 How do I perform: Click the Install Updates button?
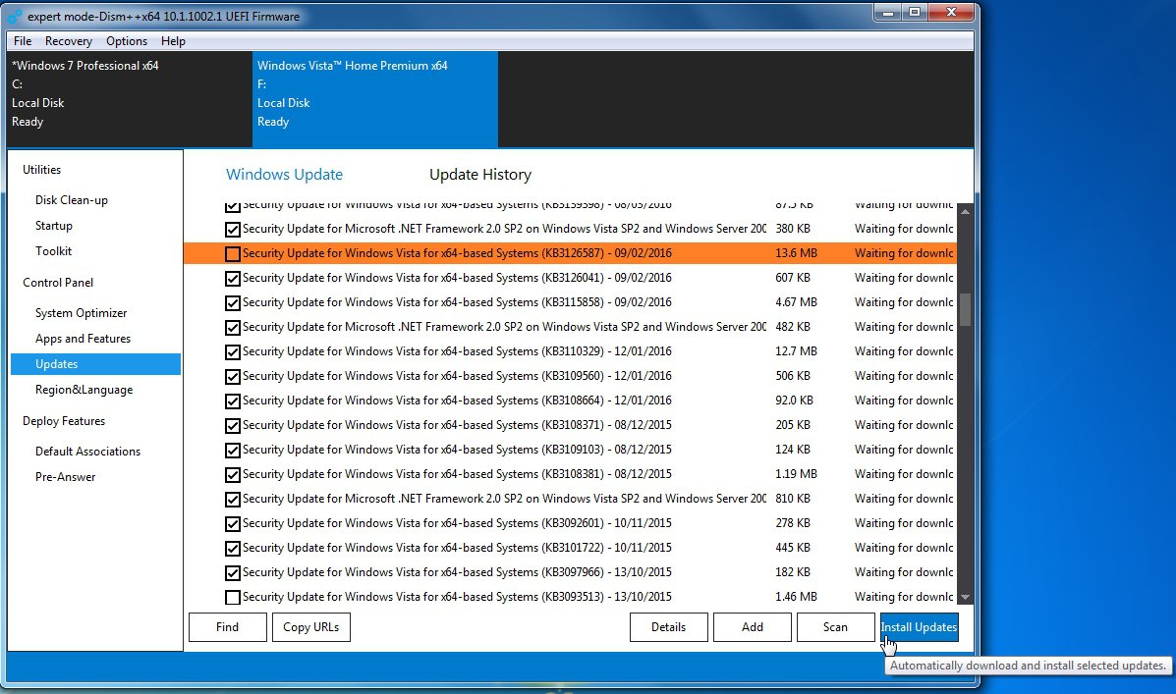point(919,627)
